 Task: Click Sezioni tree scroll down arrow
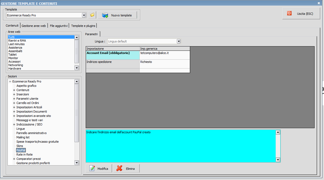pos(77,163)
